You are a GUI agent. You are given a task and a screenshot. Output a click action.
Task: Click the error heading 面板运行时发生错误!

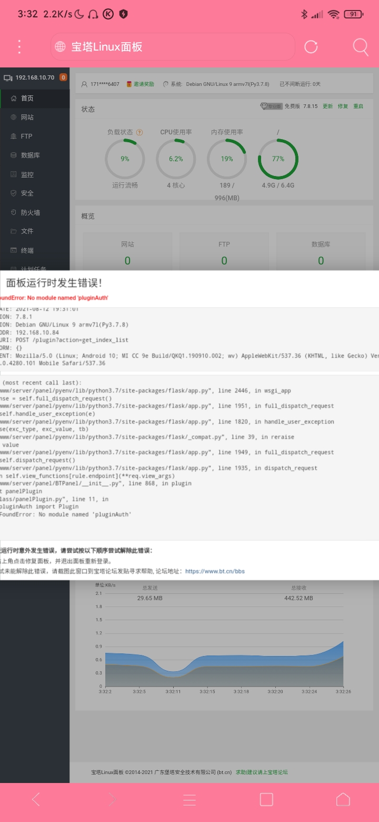[x=54, y=283]
